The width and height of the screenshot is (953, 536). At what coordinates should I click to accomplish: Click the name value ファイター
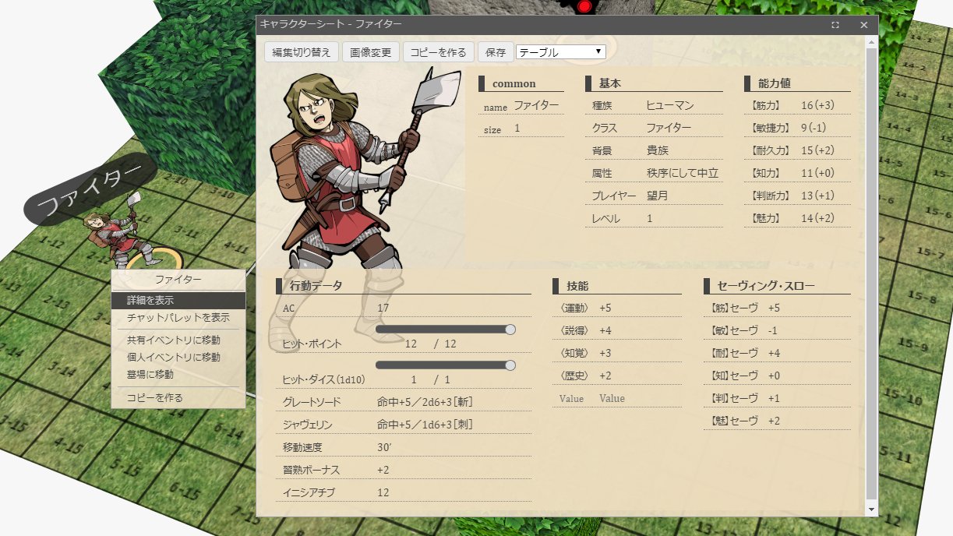[536, 105]
